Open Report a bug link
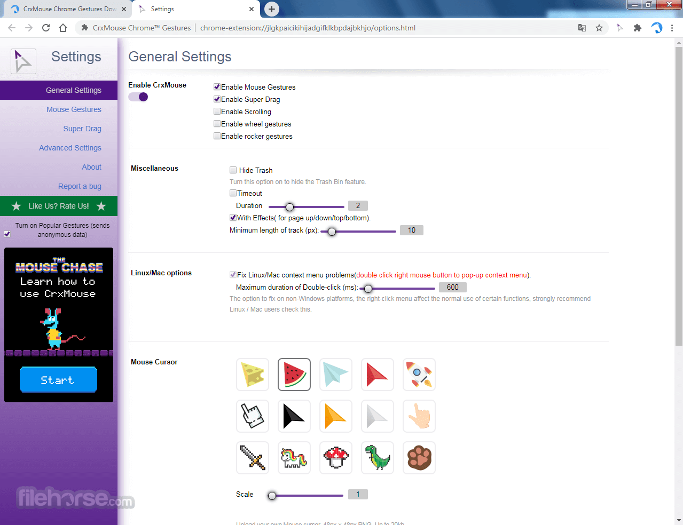 80,186
